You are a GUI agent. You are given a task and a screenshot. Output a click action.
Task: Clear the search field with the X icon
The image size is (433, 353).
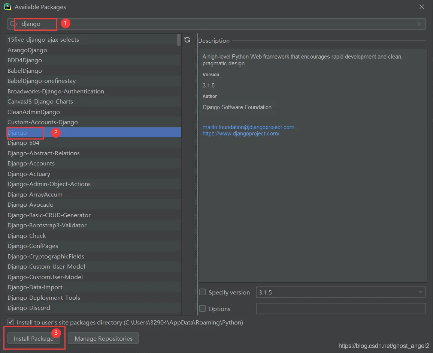coord(420,24)
